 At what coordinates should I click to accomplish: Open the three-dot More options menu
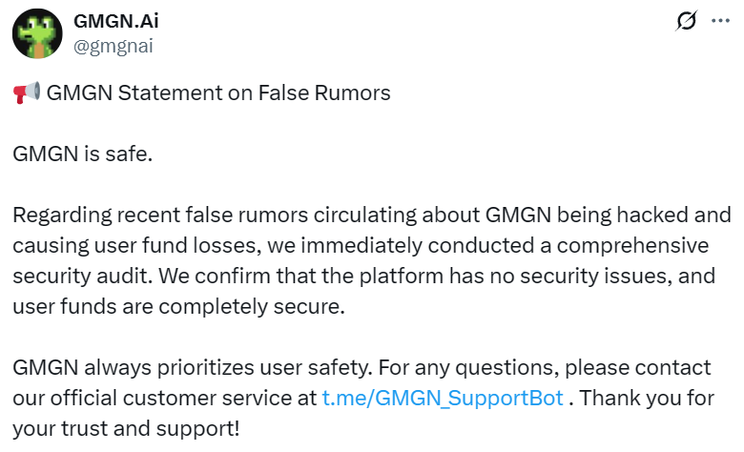tap(719, 21)
